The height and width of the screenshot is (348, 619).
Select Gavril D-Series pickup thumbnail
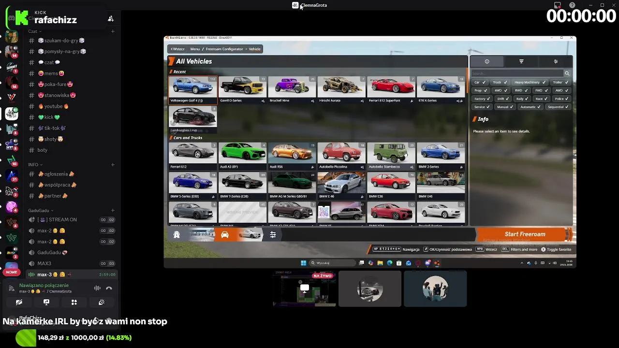242,89
